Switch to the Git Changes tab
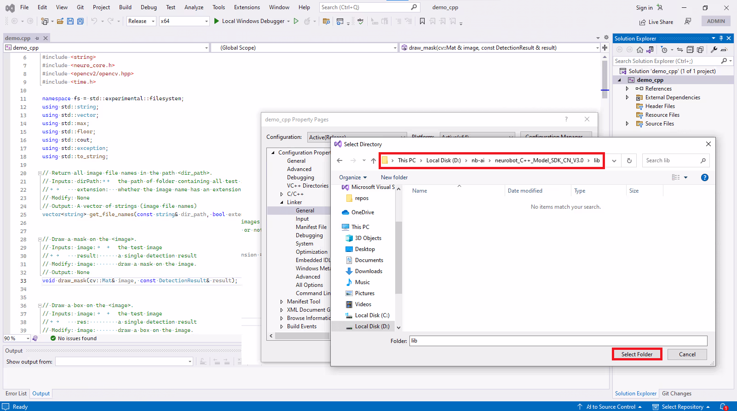Image resolution: width=737 pixels, height=411 pixels. coord(676,394)
